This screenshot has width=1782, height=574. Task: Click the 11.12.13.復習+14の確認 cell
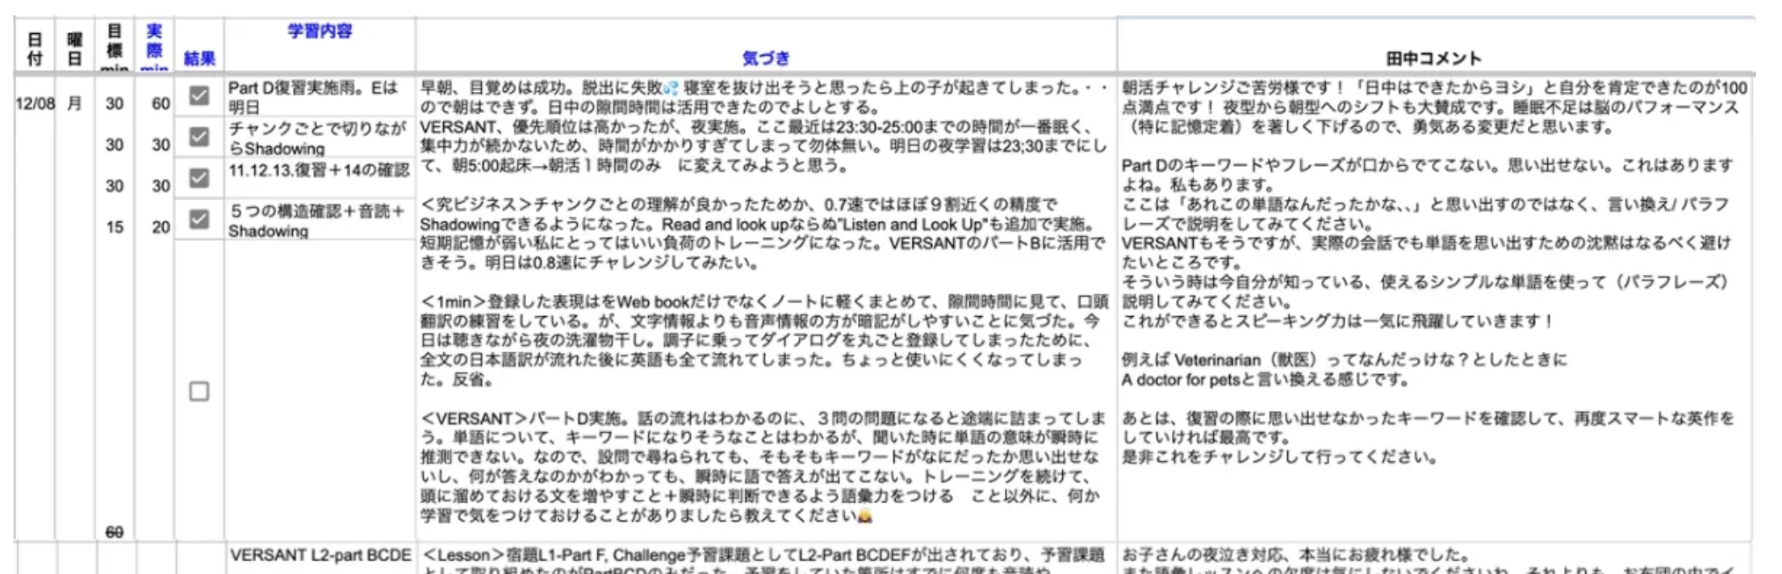click(320, 170)
